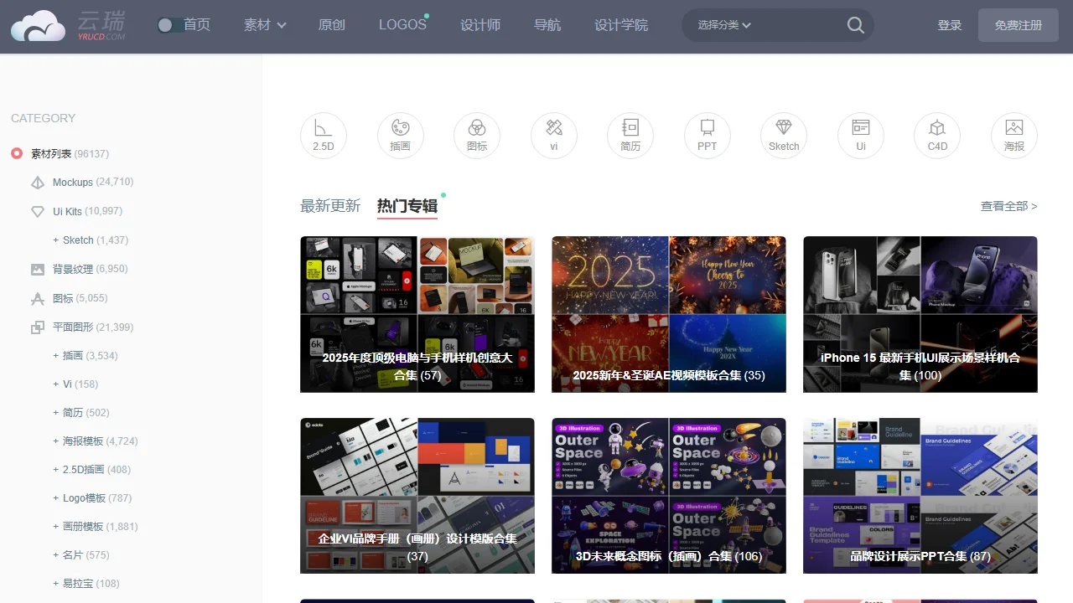Select the 2.5D category icon

coord(324,135)
